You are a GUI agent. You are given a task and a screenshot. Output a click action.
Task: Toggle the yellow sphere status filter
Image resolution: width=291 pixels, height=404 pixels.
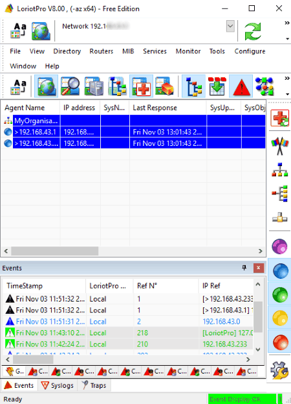tap(280, 318)
